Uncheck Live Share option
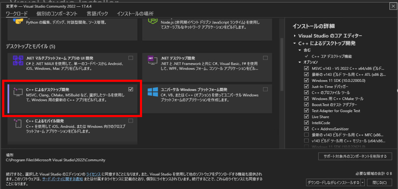398x189 pixels. click(x=306, y=117)
